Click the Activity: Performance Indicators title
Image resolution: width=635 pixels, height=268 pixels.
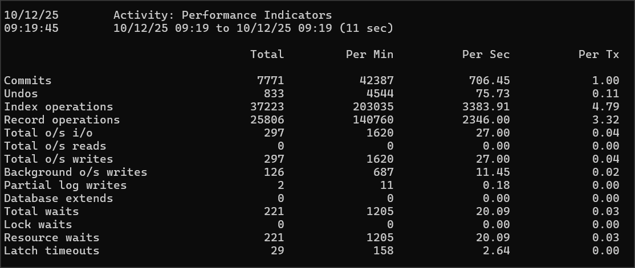tap(222, 15)
